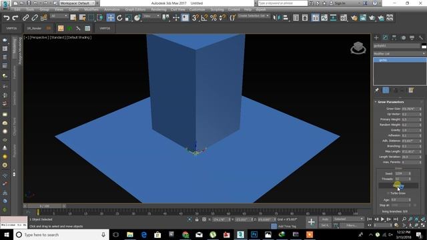Open the Material Editor

coord(344,18)
